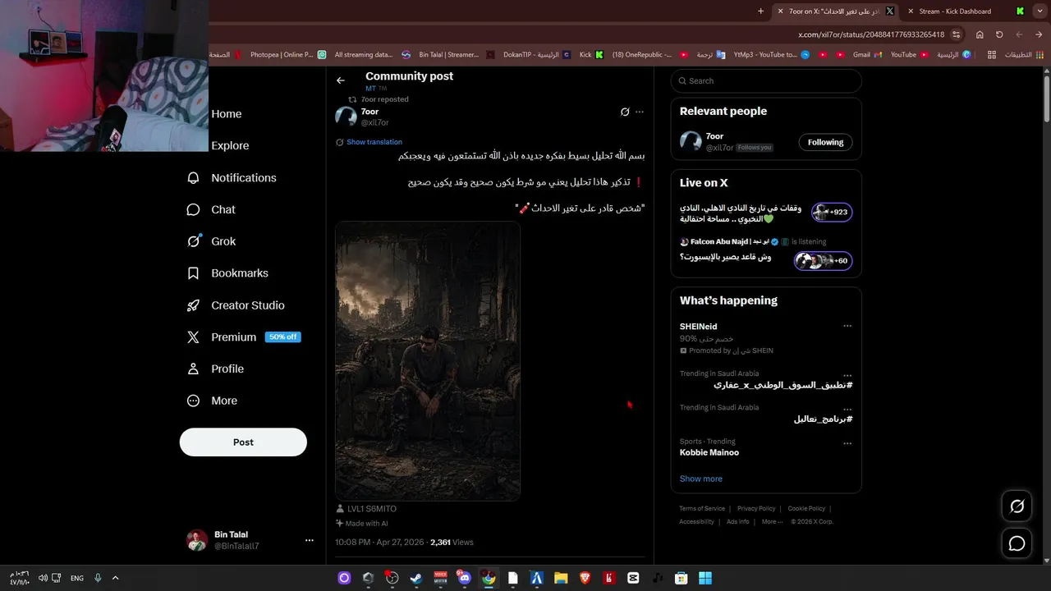Viewport: 1051px width, 591px height.
Task: Join the live space with +923 listeners
Action: 831,213
